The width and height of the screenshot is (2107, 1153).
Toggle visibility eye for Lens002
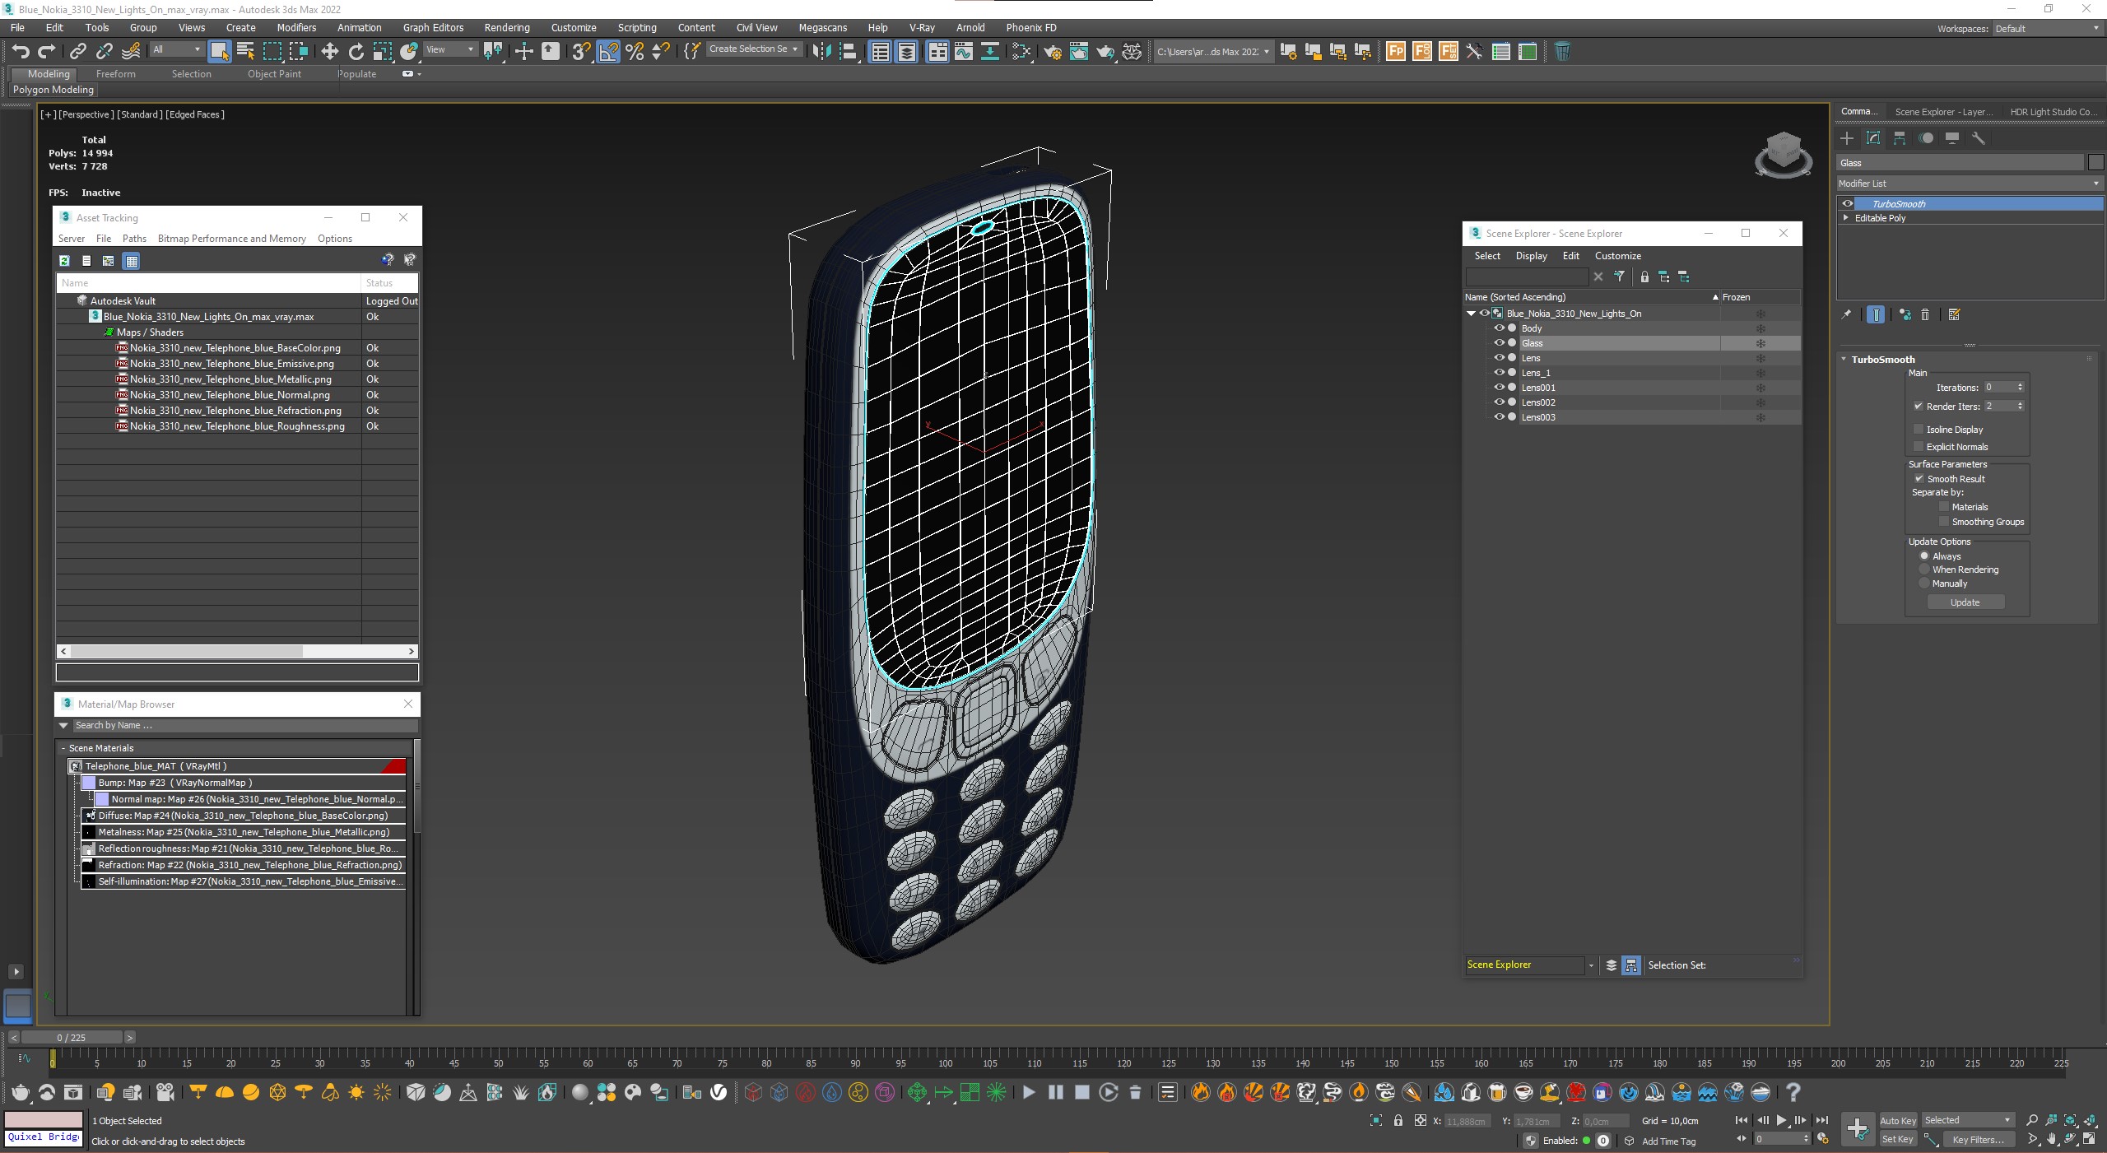point(1499,402)
